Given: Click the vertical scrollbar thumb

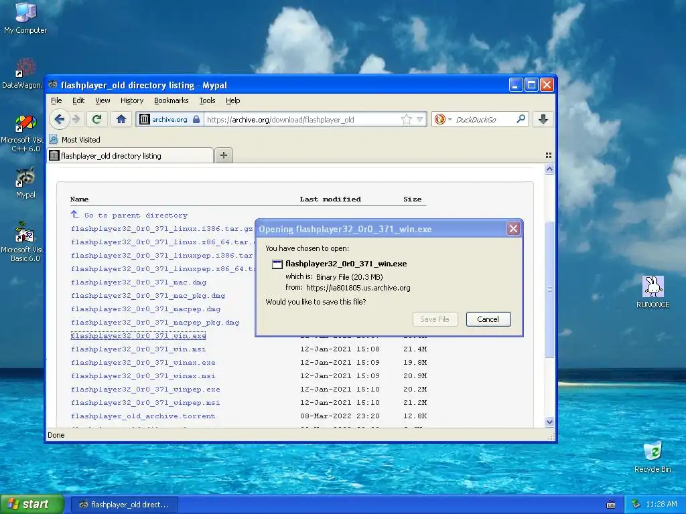Looking at the screenshot, I should click(549, 289).
